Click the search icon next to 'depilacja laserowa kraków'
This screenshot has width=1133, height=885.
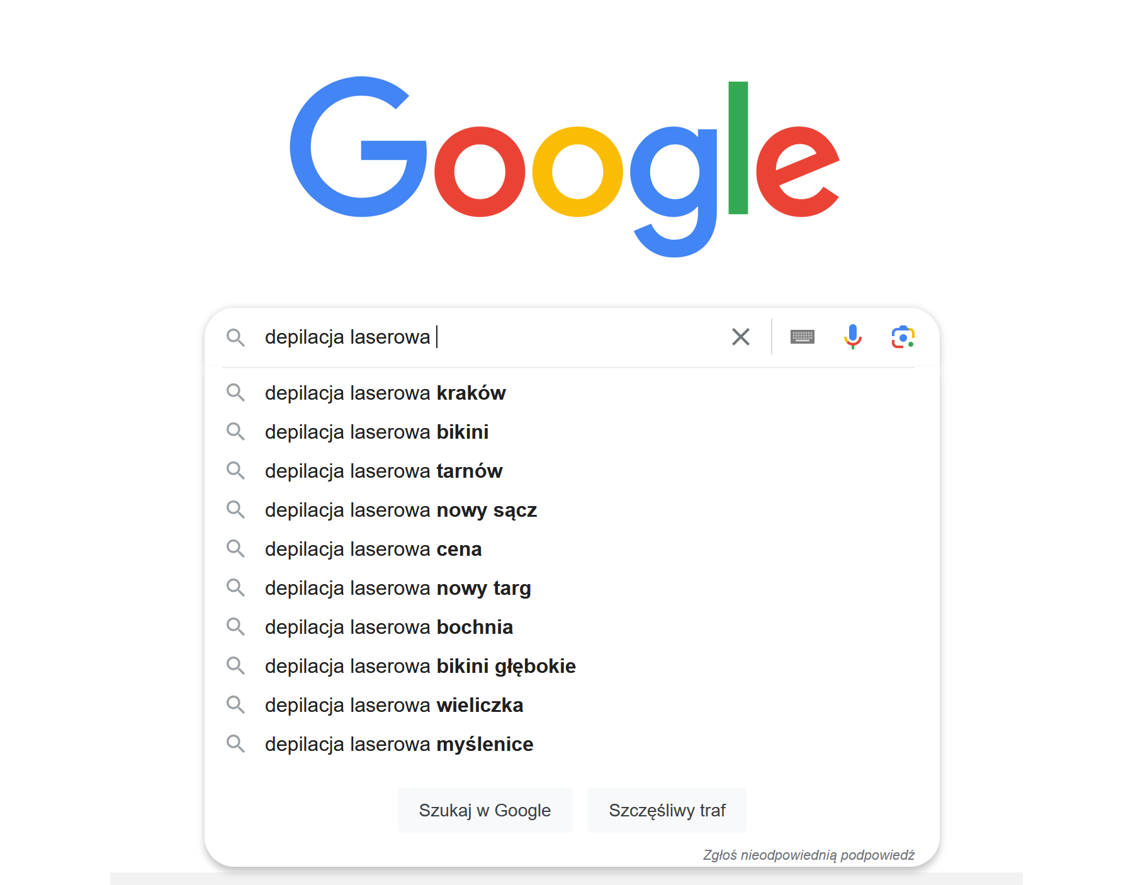[237, 393]
